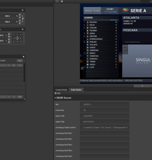Viewport: 152px width, 160px height.
Task: Switch to the Data Nodes tab
Action: coord(76,90)
